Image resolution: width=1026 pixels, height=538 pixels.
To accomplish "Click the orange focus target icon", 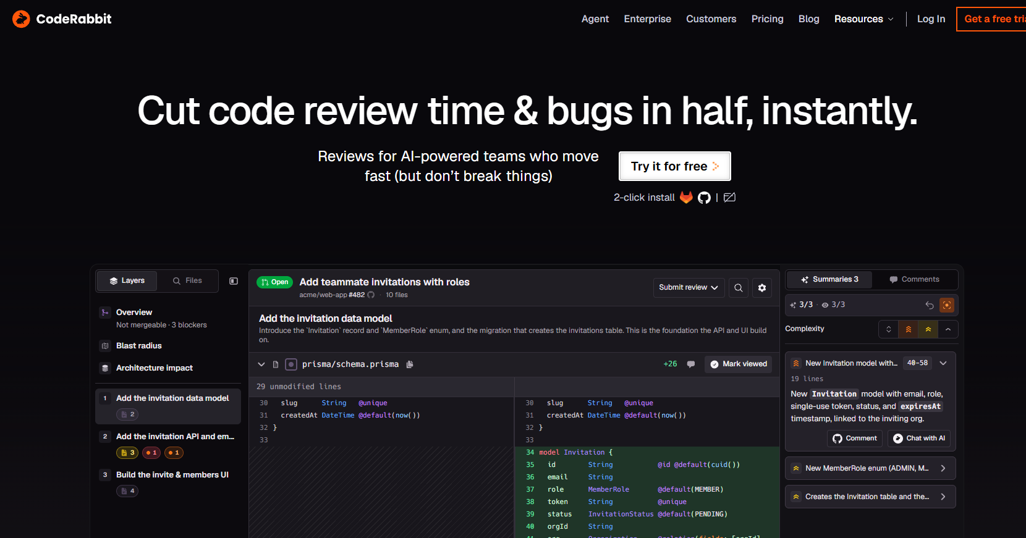I will pos(947,305).
